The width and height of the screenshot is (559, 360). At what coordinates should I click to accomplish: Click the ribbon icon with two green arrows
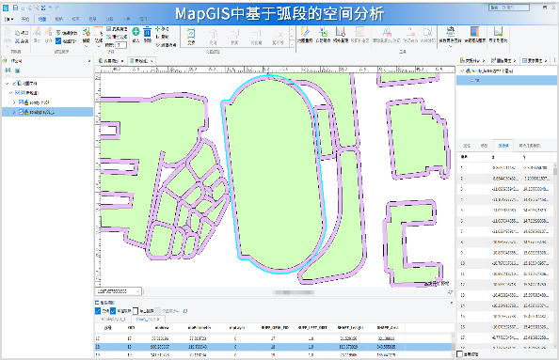point(324,32)
